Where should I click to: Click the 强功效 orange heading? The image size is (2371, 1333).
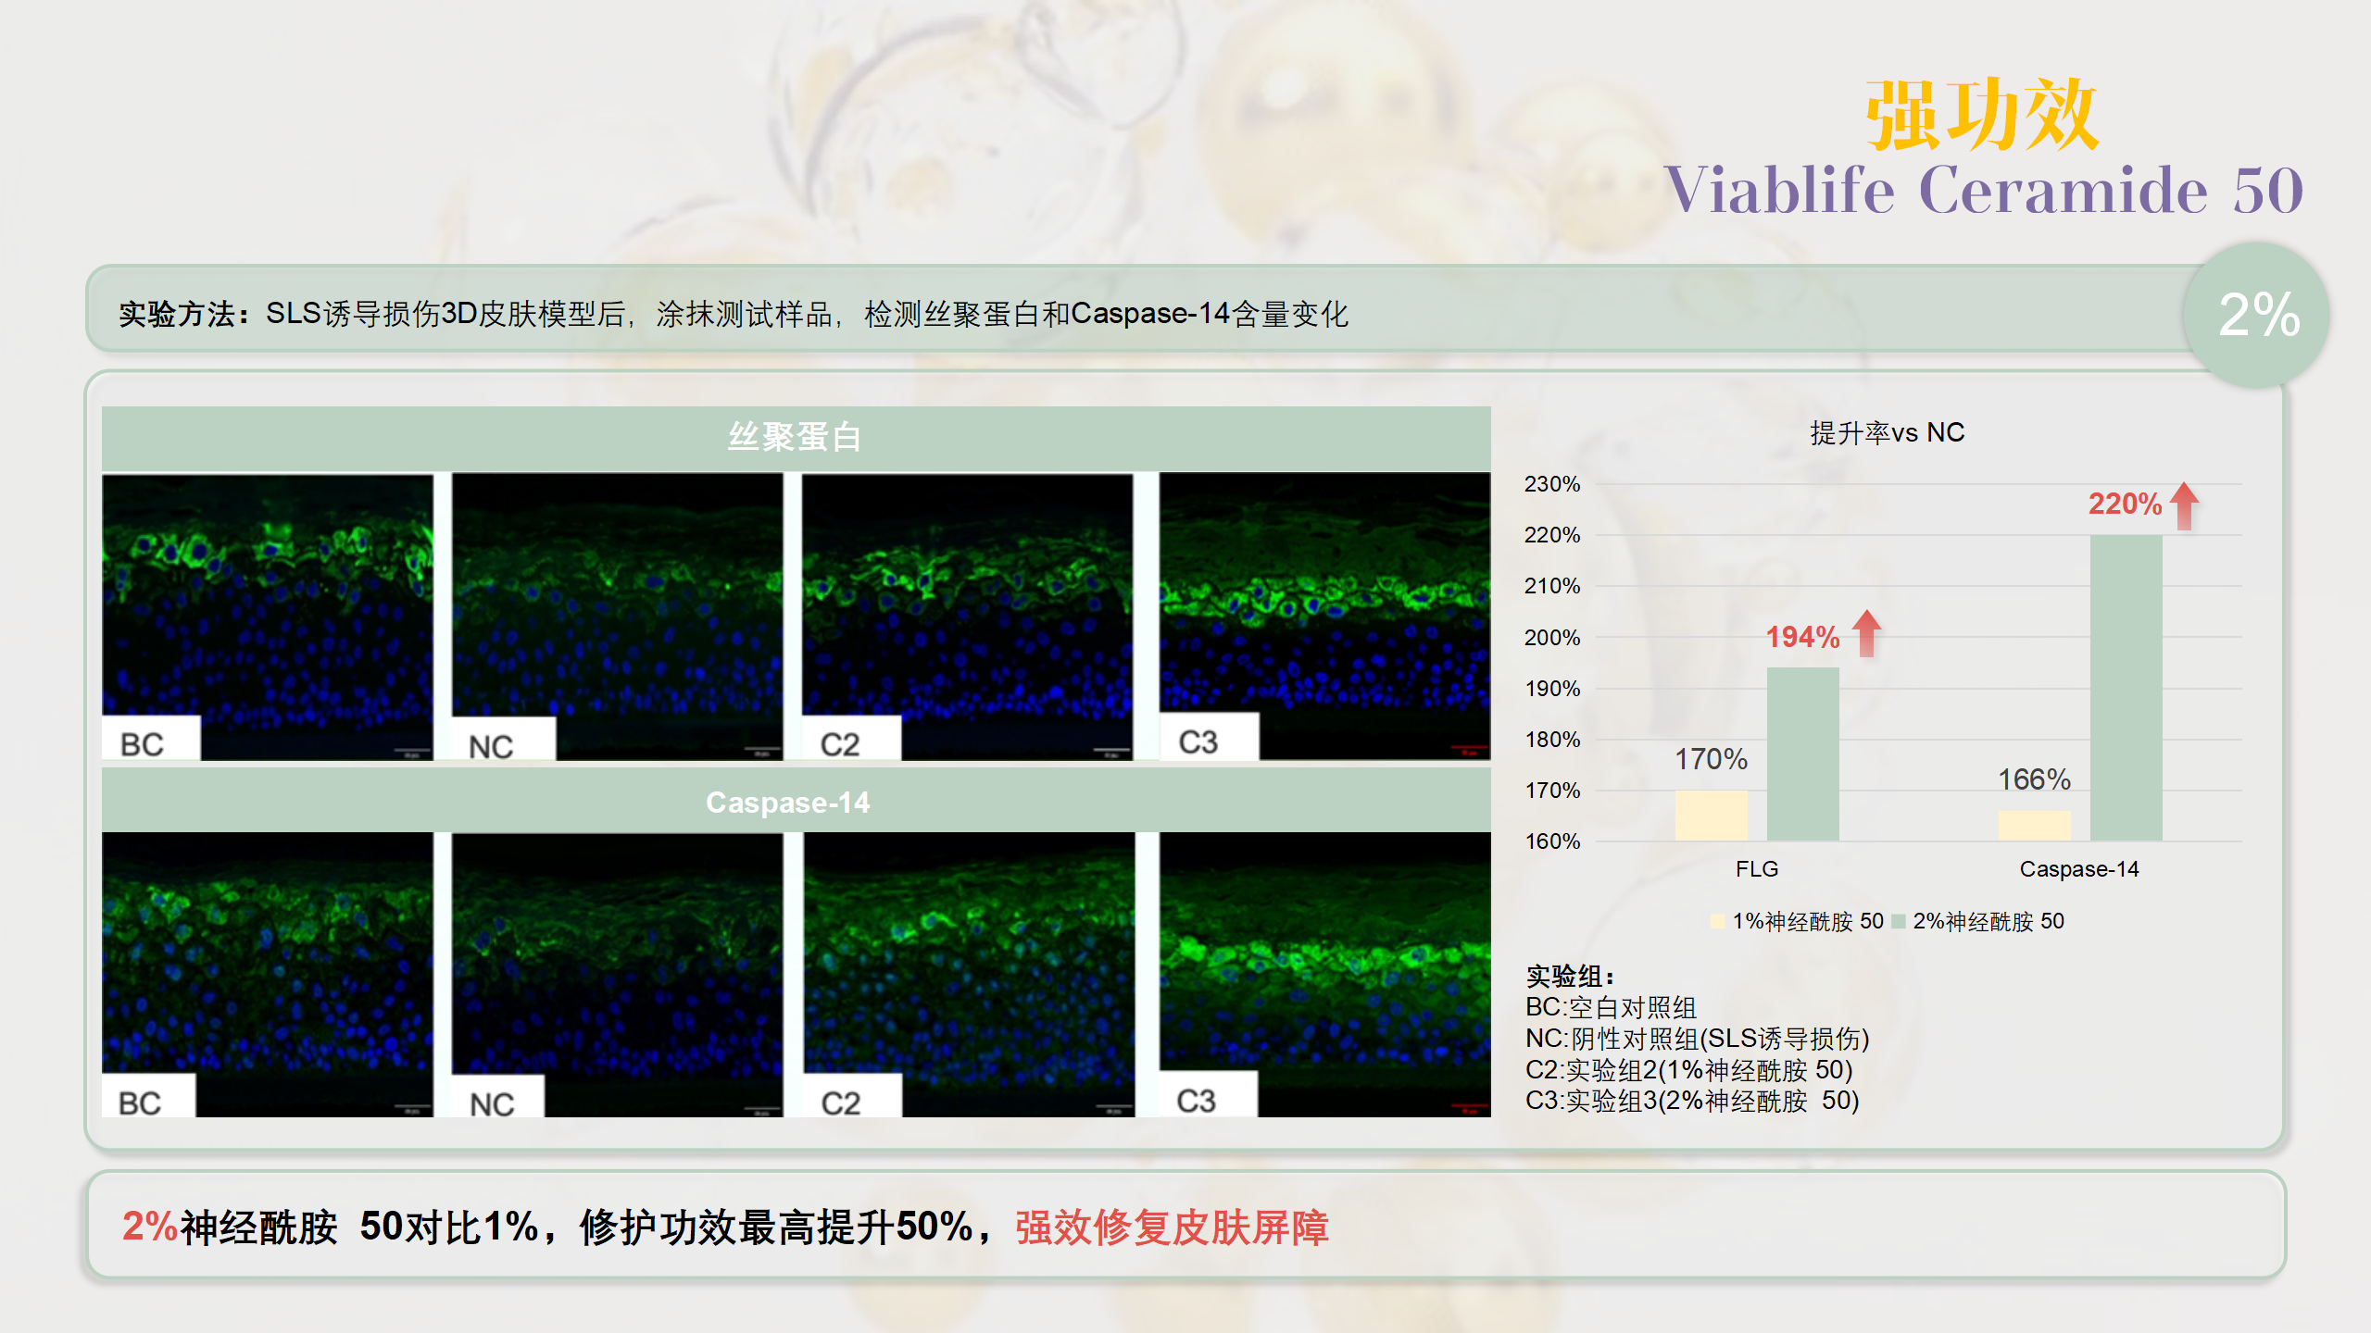1981,116
